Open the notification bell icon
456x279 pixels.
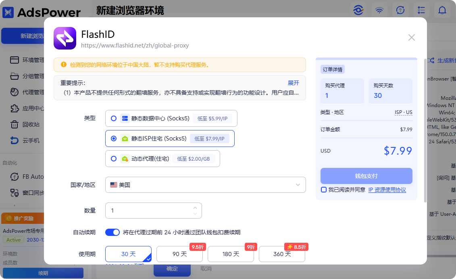tap(442, 10)
